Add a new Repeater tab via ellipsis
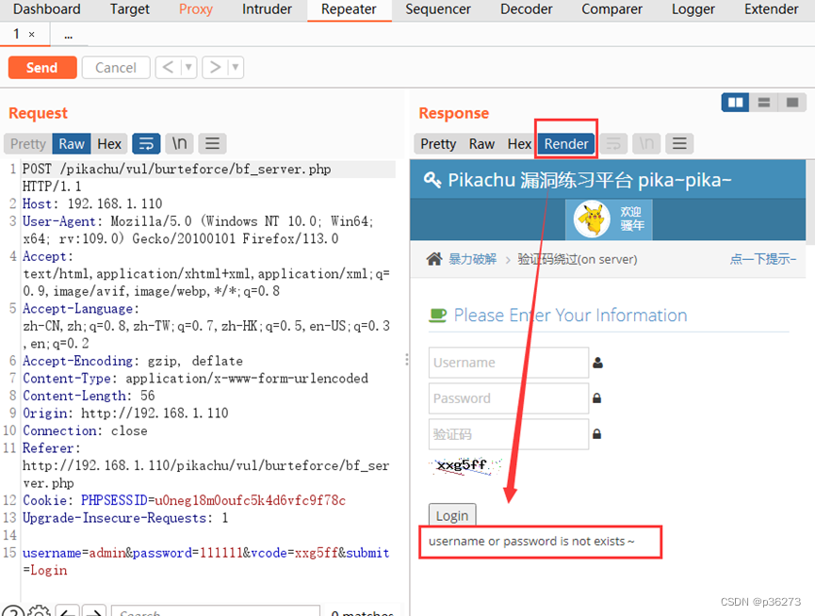 pos(69,35)
